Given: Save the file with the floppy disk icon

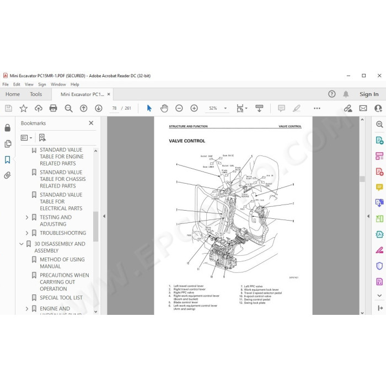Looking at the screenshot, I should tap(8, 108).
